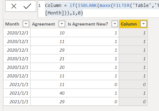The image size is (159, 111).
Task: Click Column cell in Agreement 40 row
Action: click(133, 93)
